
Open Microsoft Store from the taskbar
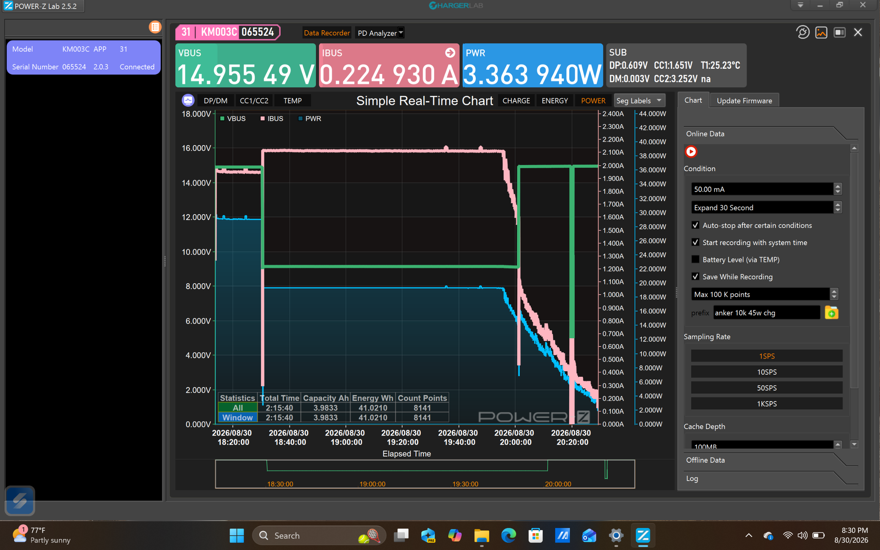tap(535, 535)
